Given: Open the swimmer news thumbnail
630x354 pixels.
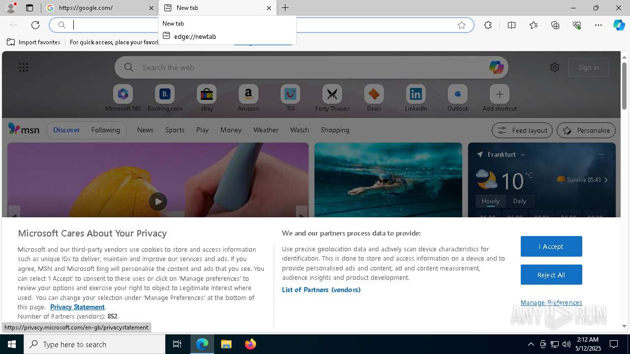Looking at the screenshot, I should (x=388, y=180).
